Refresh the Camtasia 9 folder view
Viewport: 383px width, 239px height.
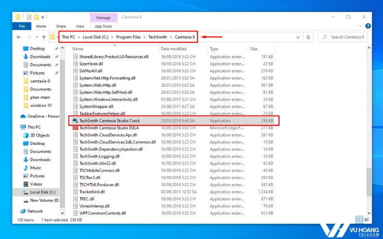click(308, 37)
